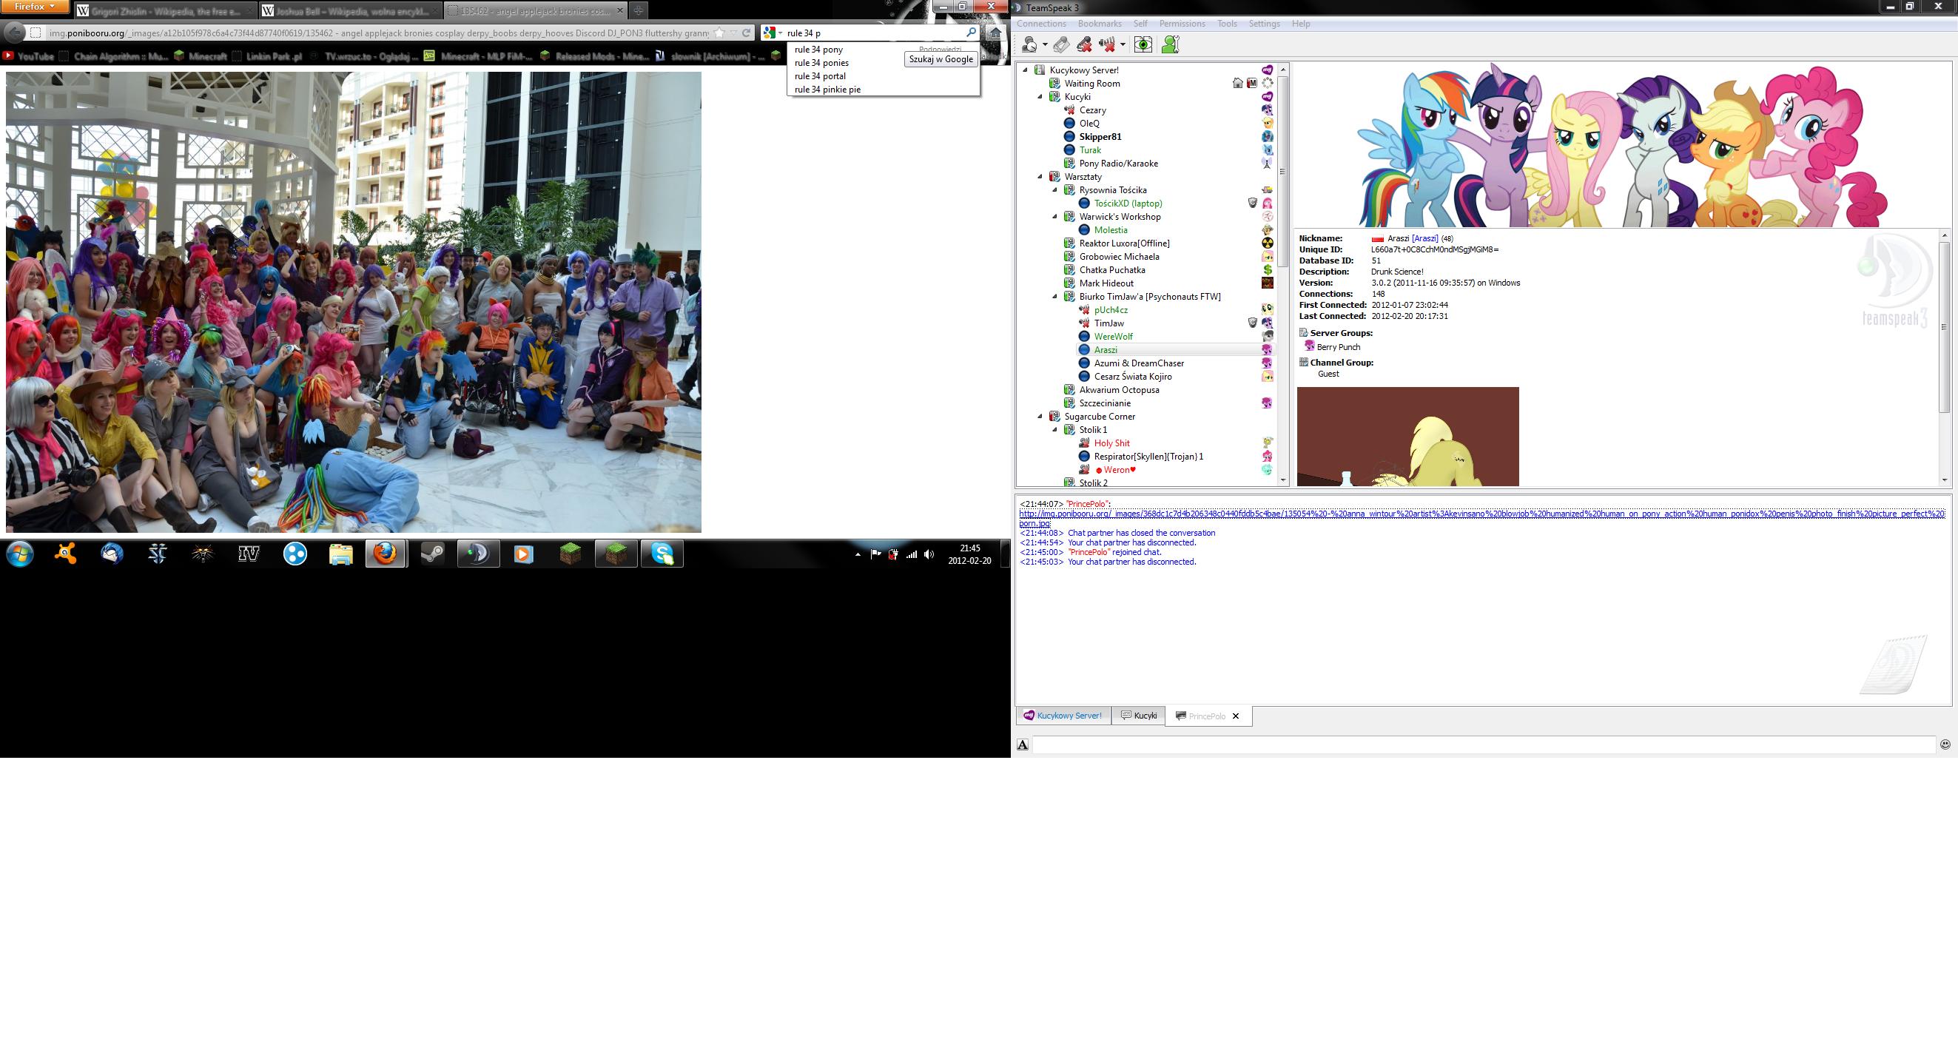Screen dimensions: 1958x1039
Task: Select user Holy Shit in Stolik 1
Action: point(1112,443)
